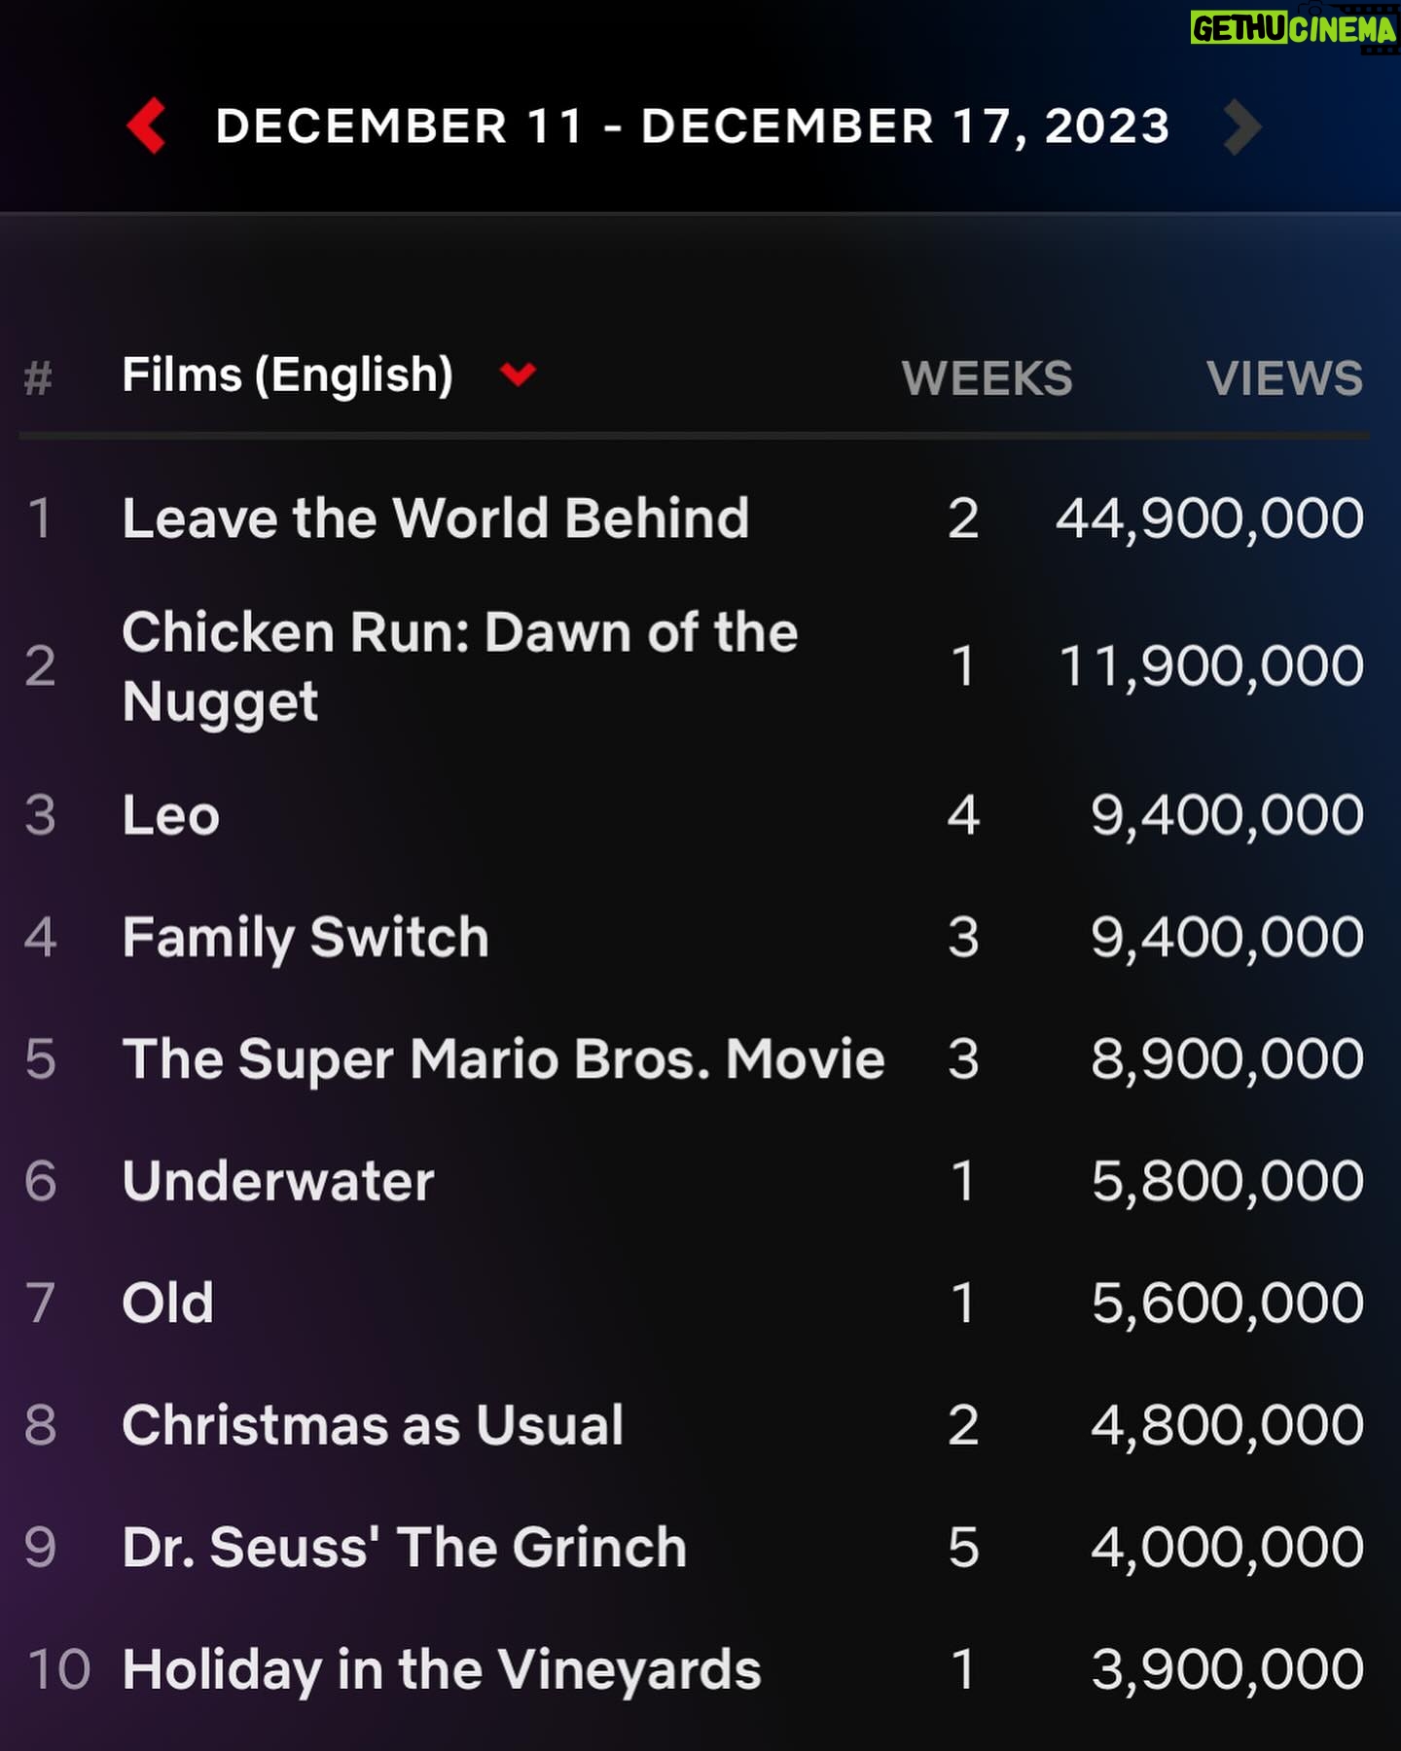Open the Underwater film entry
Screen dimensions: 1401x1751
[x=278, y=1181]
